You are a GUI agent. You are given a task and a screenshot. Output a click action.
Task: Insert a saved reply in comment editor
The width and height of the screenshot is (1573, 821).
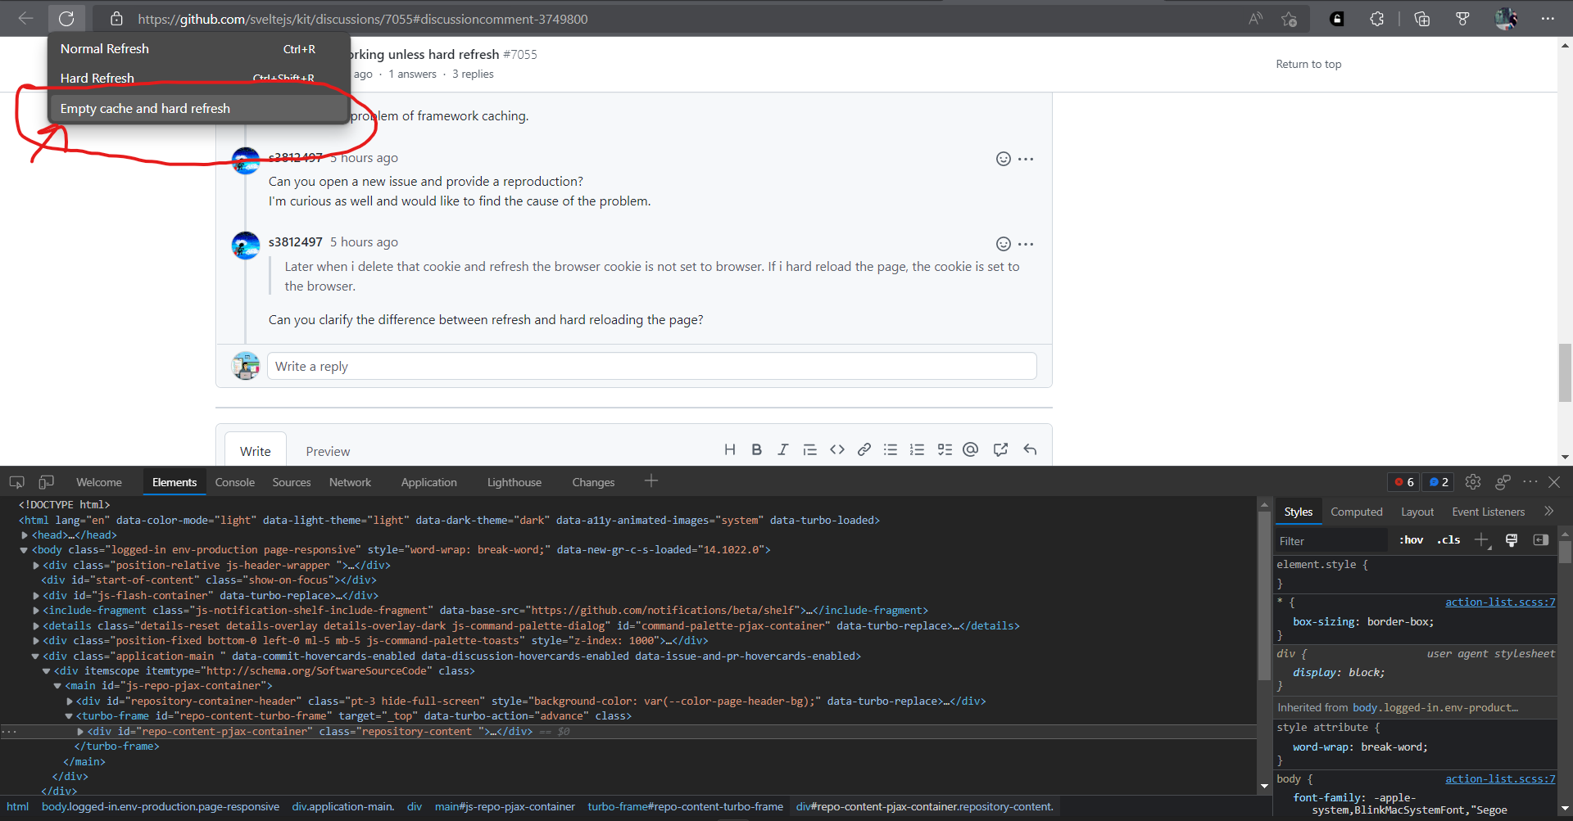[x=1030, y=449]
